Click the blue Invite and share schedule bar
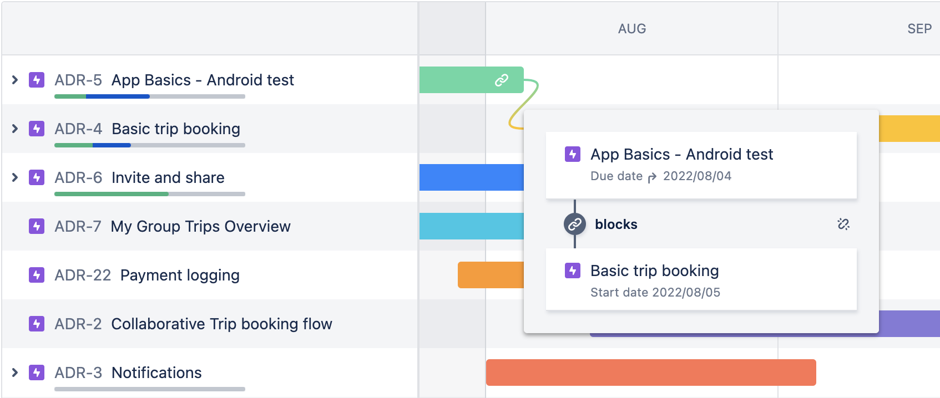This screenshot has width=940, height=398. pyautogui.click(x=472, y=177)
